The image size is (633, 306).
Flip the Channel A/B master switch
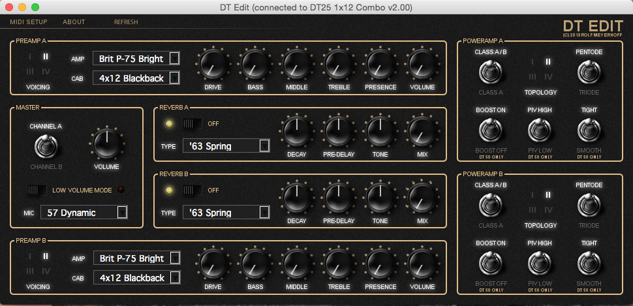(46, 145)
